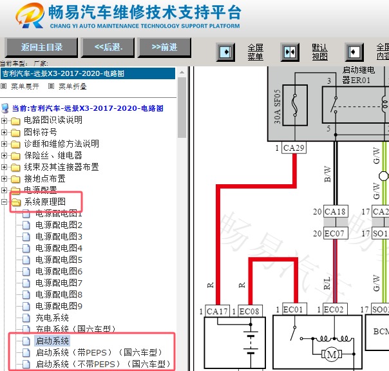Open 电路图识读说明 tree item
This screenshot has width=389, height=371.
tap(53, 120)
